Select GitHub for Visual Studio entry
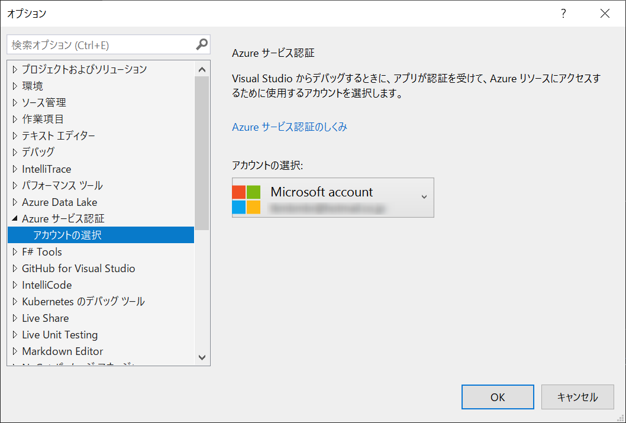 (x=78, y=268)
